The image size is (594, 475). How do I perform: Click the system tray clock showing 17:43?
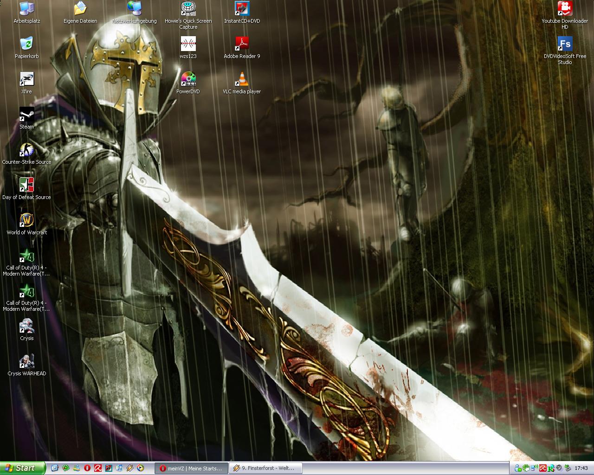[581, 468]
